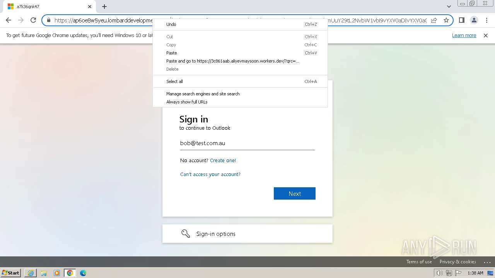Open Sign-in options
Screen dimensions: 495x278
tap(247, 234)
